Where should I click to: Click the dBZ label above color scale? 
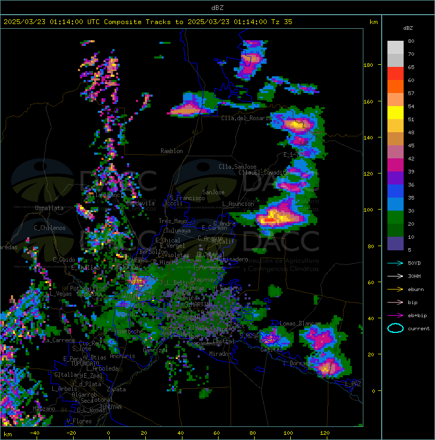(408, 28)
